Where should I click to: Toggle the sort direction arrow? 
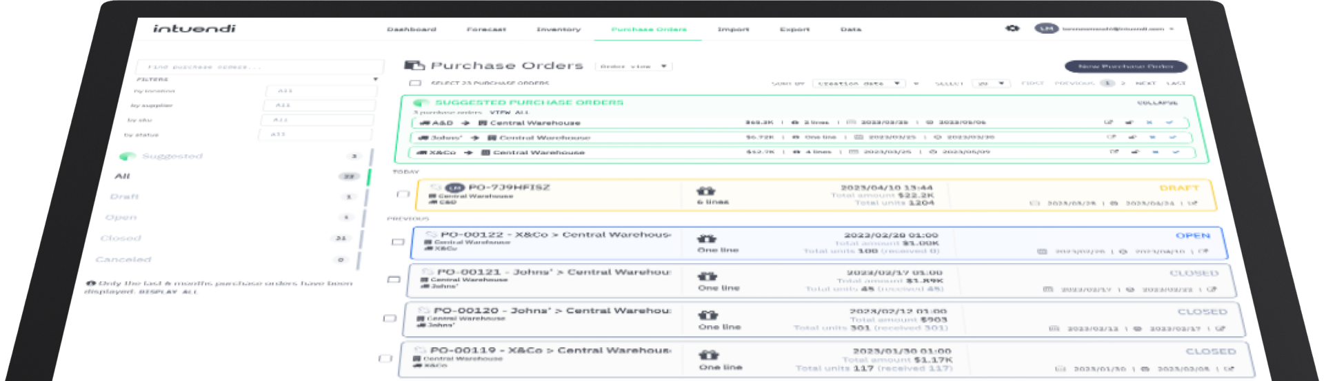click(916, 83)
